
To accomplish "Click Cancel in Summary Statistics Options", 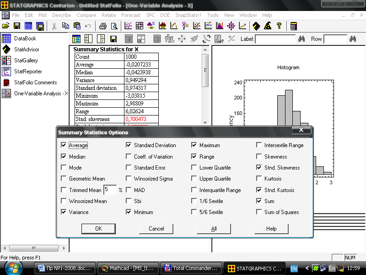I will click(x=156, y=229).
